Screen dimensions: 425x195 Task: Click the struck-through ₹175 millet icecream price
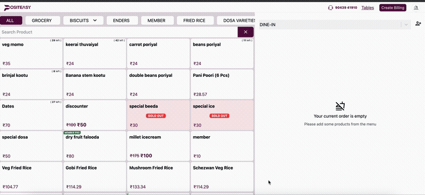134,156
